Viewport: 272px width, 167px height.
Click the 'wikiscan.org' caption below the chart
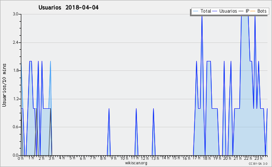136,163
